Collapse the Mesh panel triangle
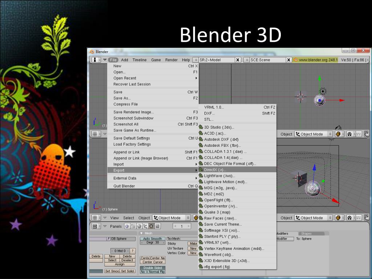The height and width of the screenshot is (279, 372). pyautogui.click(x=141, y=233)
